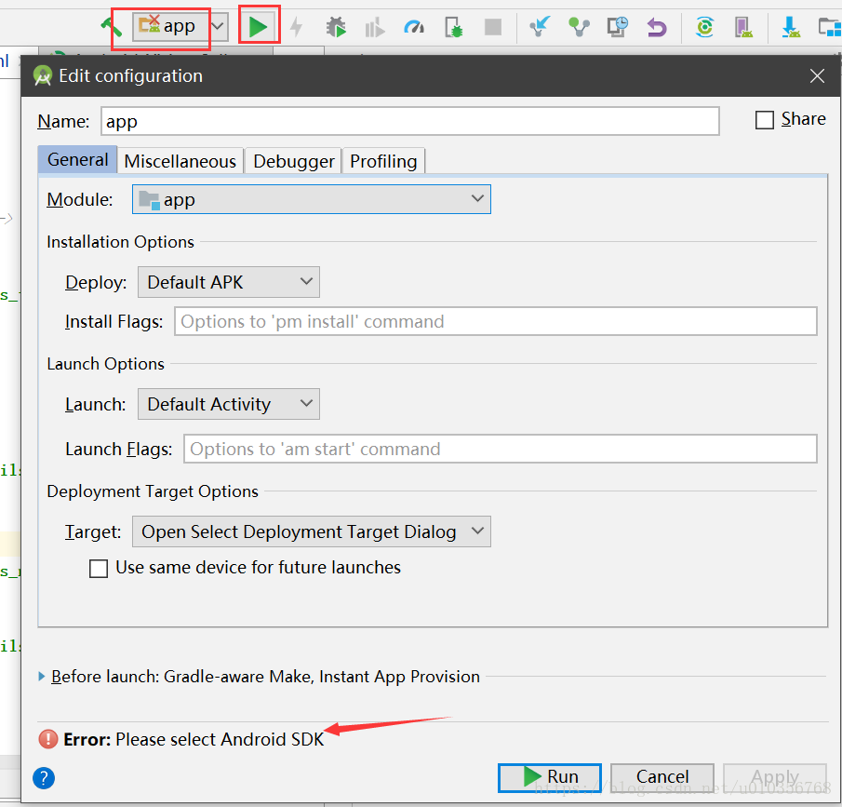Open the Deployment Target dropdown
Image resolution: width=842 pixels, height=807 pixels.
pos(312,531)
